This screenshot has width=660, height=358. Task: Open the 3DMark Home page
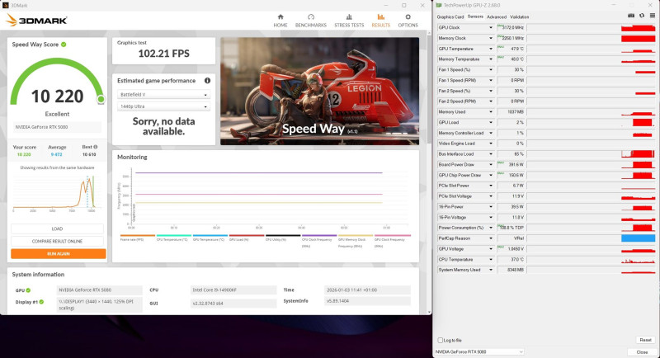(x=280, y=21)
